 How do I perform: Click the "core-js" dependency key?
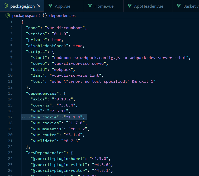(x=41, y=105)
